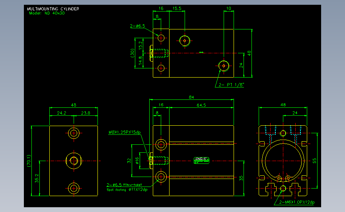Screen dimensions: 345x212
Task: Select the (70.1) height dimension
Action: (x=29, y=161)
